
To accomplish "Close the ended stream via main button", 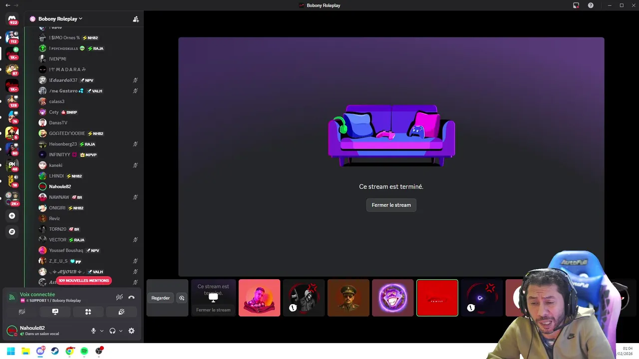I will pyautogui.click(x=391, y=205).
